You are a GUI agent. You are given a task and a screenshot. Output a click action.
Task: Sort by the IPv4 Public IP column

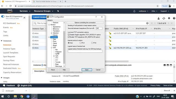click(x=141, y=29)
